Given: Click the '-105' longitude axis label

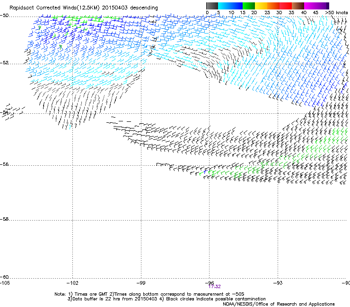Looking at the screenshot, I should pyautogui.click(x=5, y=283).
